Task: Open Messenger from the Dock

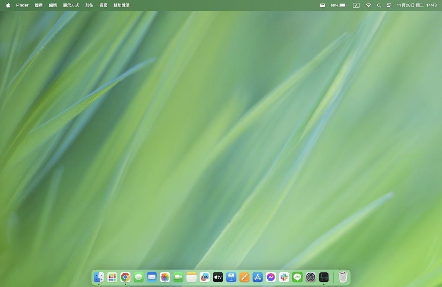Action: click(x=271, y=277)
